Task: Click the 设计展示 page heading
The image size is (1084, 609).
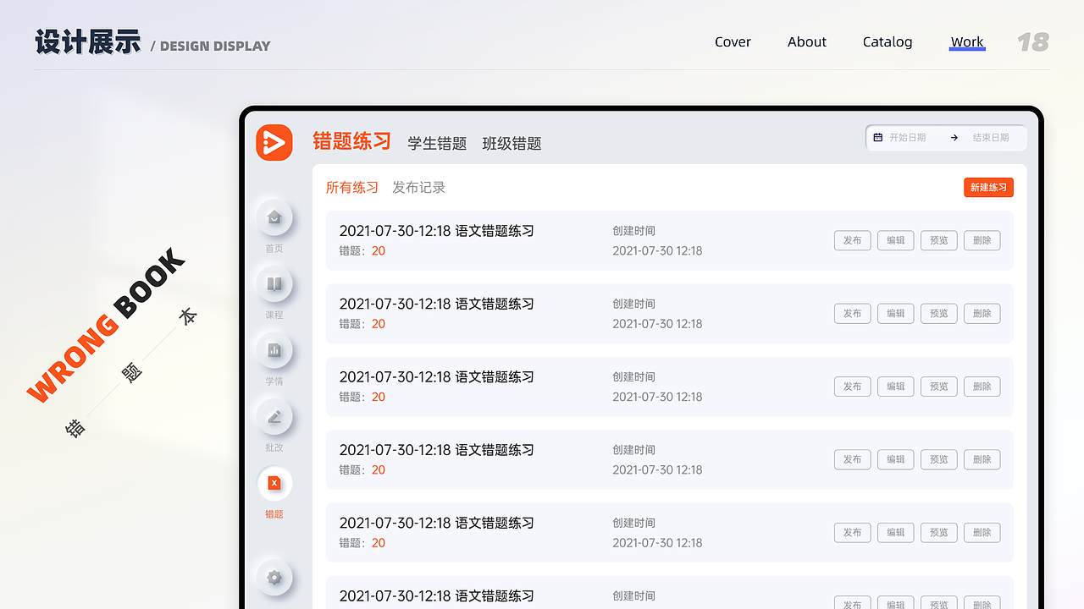Action: (88, 42)
